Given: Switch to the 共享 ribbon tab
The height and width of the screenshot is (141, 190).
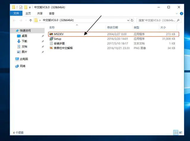Looking at the screenshot, I should coord(40,13).
